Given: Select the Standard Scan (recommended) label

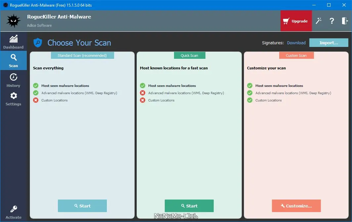Looking at the screenshot, I should coord(82,55).
